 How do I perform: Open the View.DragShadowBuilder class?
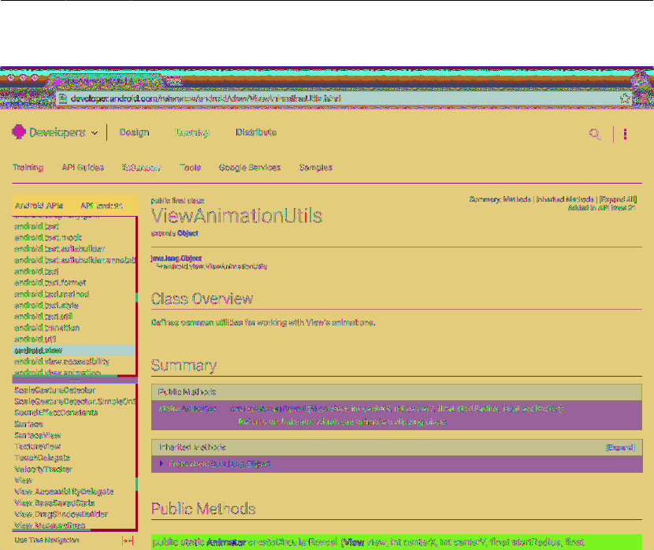pyautogui.click(x=61, y=514)
